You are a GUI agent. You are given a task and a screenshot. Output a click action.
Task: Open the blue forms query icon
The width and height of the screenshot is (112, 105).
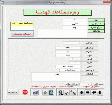point(36,92)
